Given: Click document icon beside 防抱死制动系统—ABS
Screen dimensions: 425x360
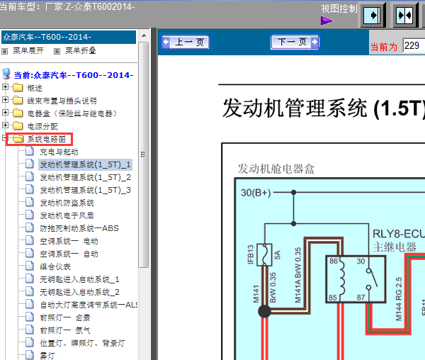Looking at the screenshot, I should (x=30, y=227).
